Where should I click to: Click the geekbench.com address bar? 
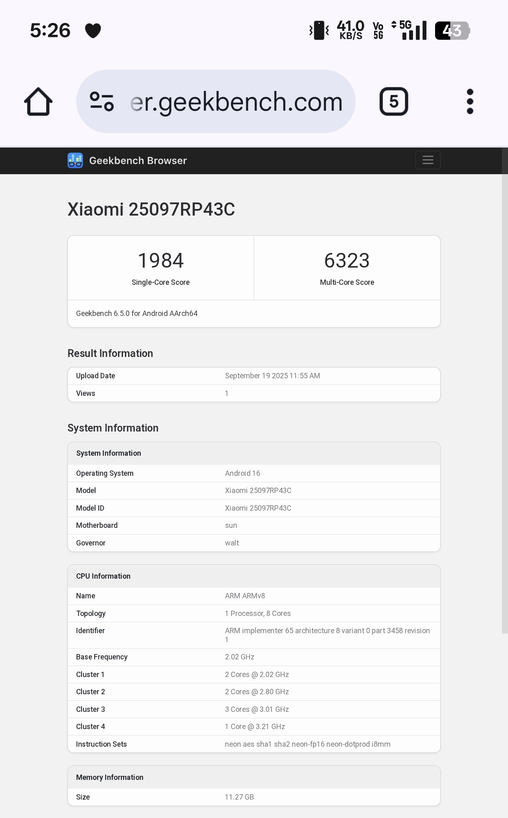click(236, 102)
